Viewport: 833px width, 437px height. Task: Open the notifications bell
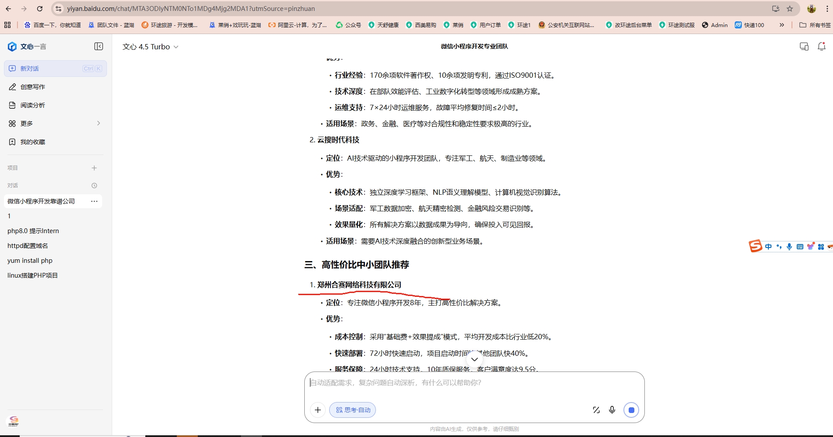click(822, 46)
